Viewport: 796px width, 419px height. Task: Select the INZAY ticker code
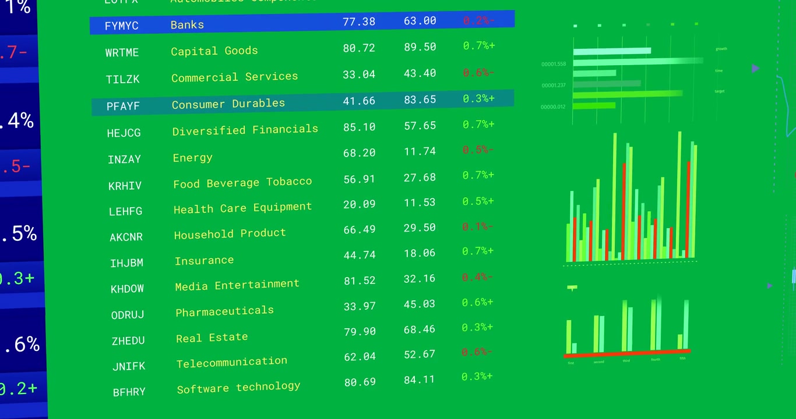tap(124, 159)
